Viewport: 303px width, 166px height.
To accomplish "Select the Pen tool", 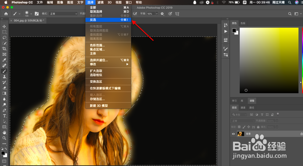I will 4,110.
